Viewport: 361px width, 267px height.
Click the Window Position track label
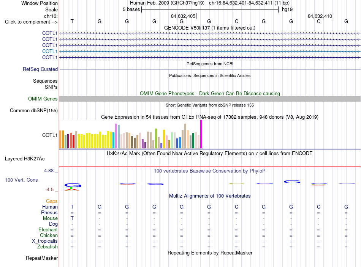[x=40, y=3]
